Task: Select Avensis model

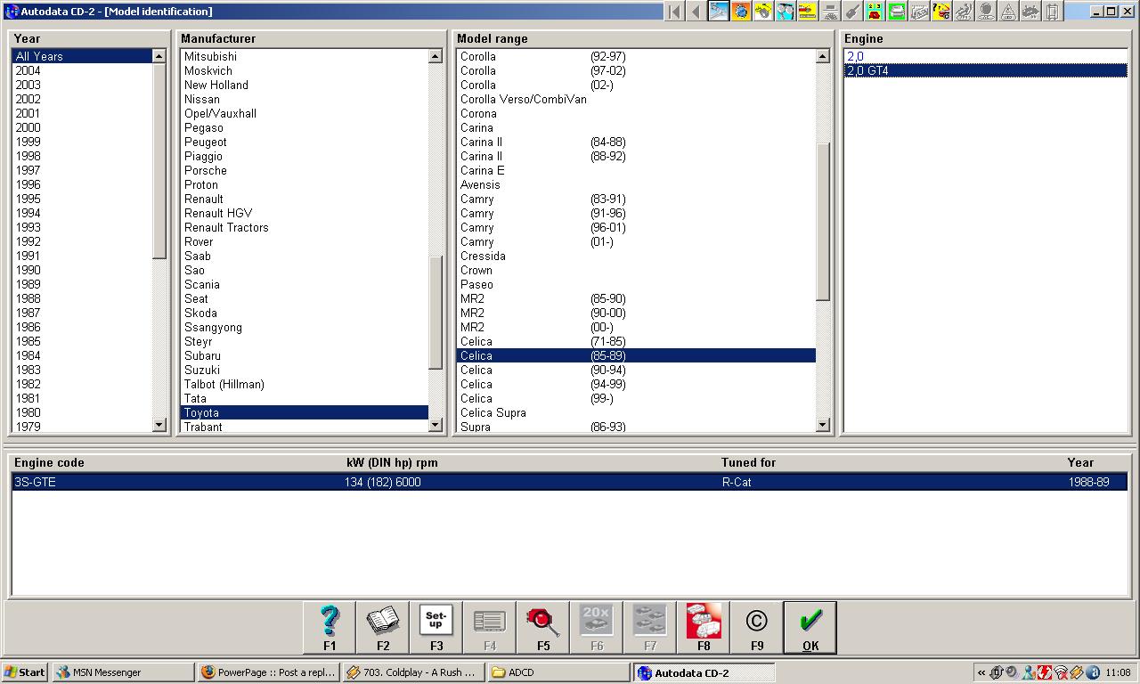Action: tap(636, 184)
